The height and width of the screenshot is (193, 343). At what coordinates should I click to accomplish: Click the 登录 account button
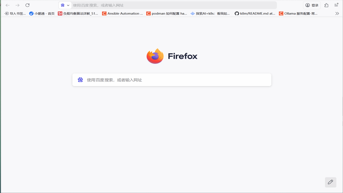(312, 5)
